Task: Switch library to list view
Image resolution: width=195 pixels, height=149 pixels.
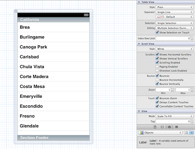Action: click(x=191, y=133)
